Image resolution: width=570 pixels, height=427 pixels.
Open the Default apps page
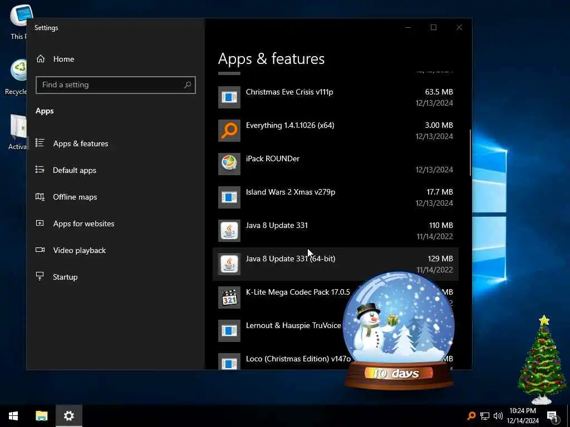point(116,170)
